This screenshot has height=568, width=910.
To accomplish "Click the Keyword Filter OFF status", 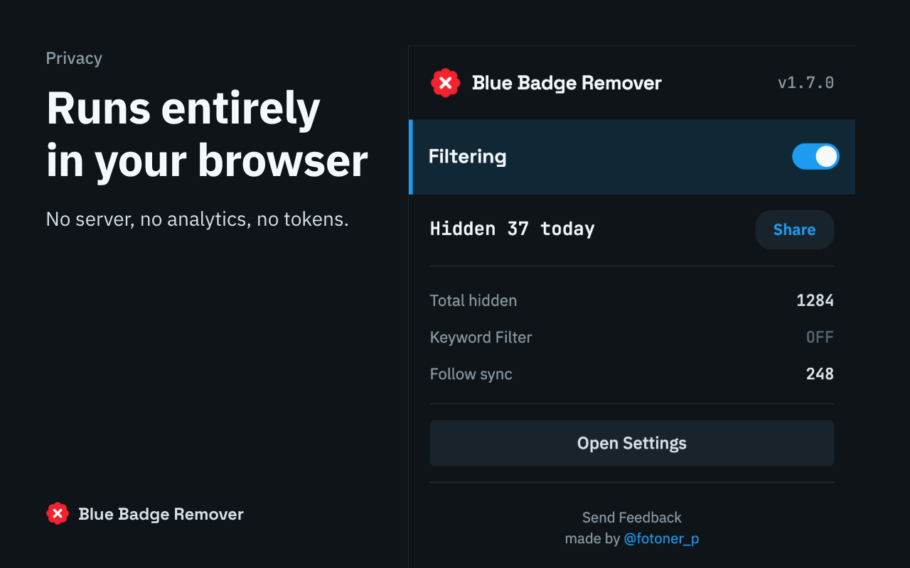I will 820,337.
